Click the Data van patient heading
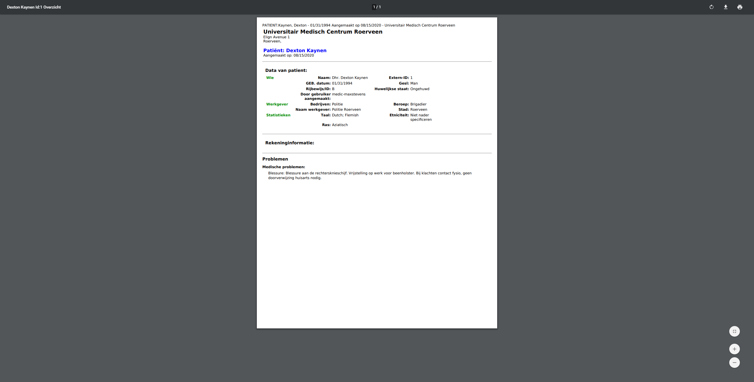This screenshot has width=754, height=382. click(286, 70)
